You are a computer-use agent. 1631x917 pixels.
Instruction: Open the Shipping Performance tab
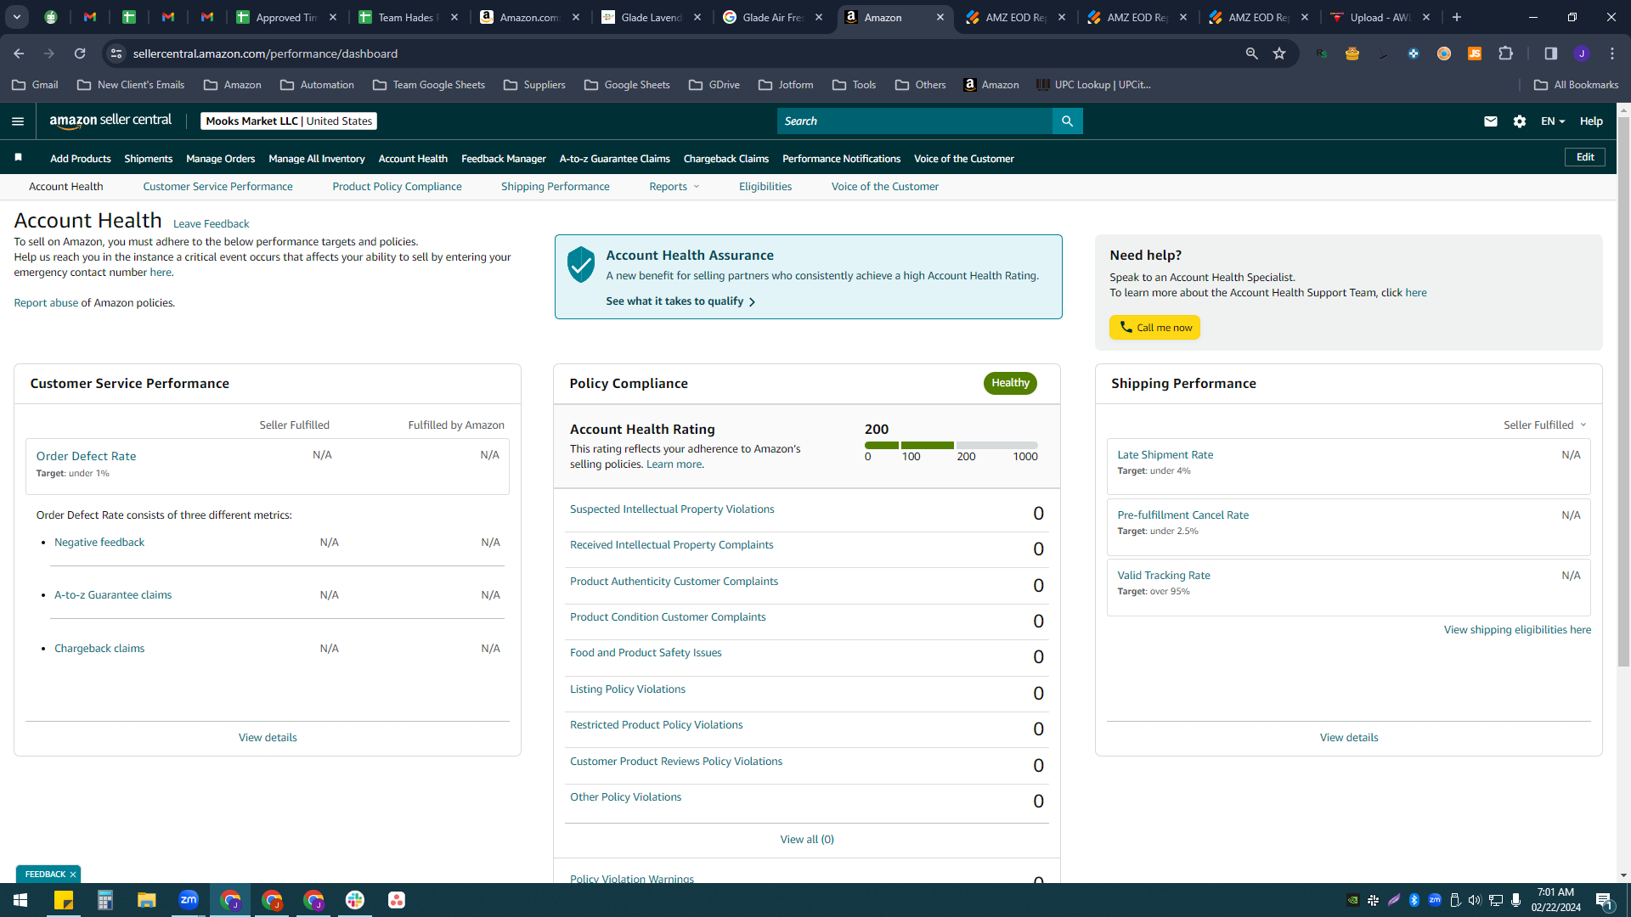point(555,187)
